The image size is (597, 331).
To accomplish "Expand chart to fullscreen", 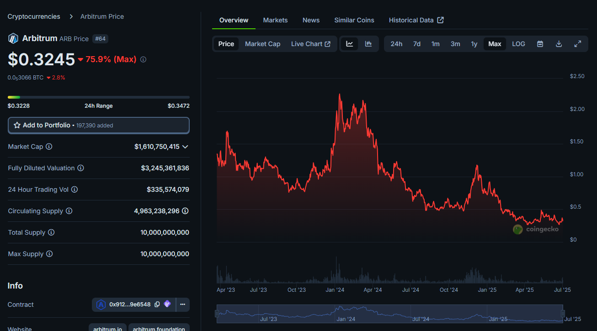I will pyautogui.click(x=578, y=44).
